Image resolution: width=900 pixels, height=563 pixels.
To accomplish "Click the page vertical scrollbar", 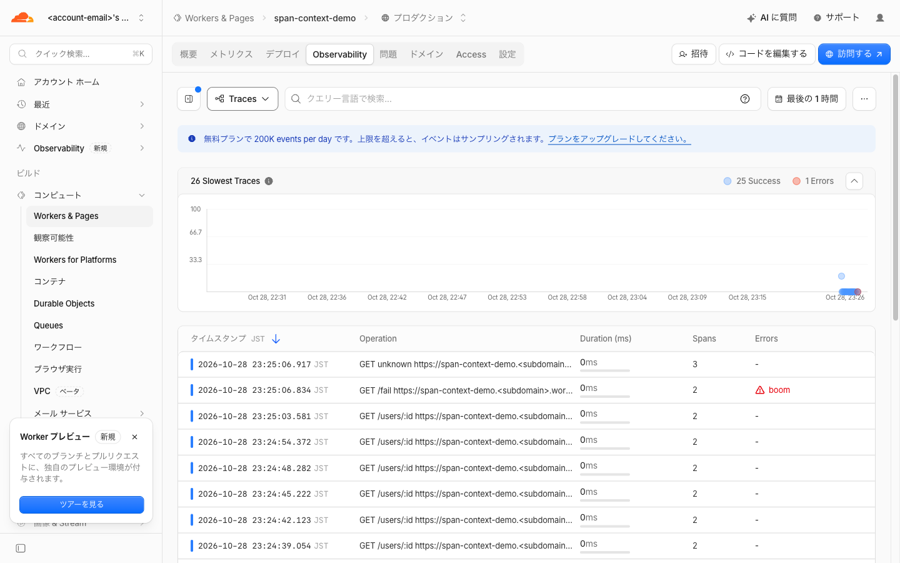I will (x=896, y=198).
